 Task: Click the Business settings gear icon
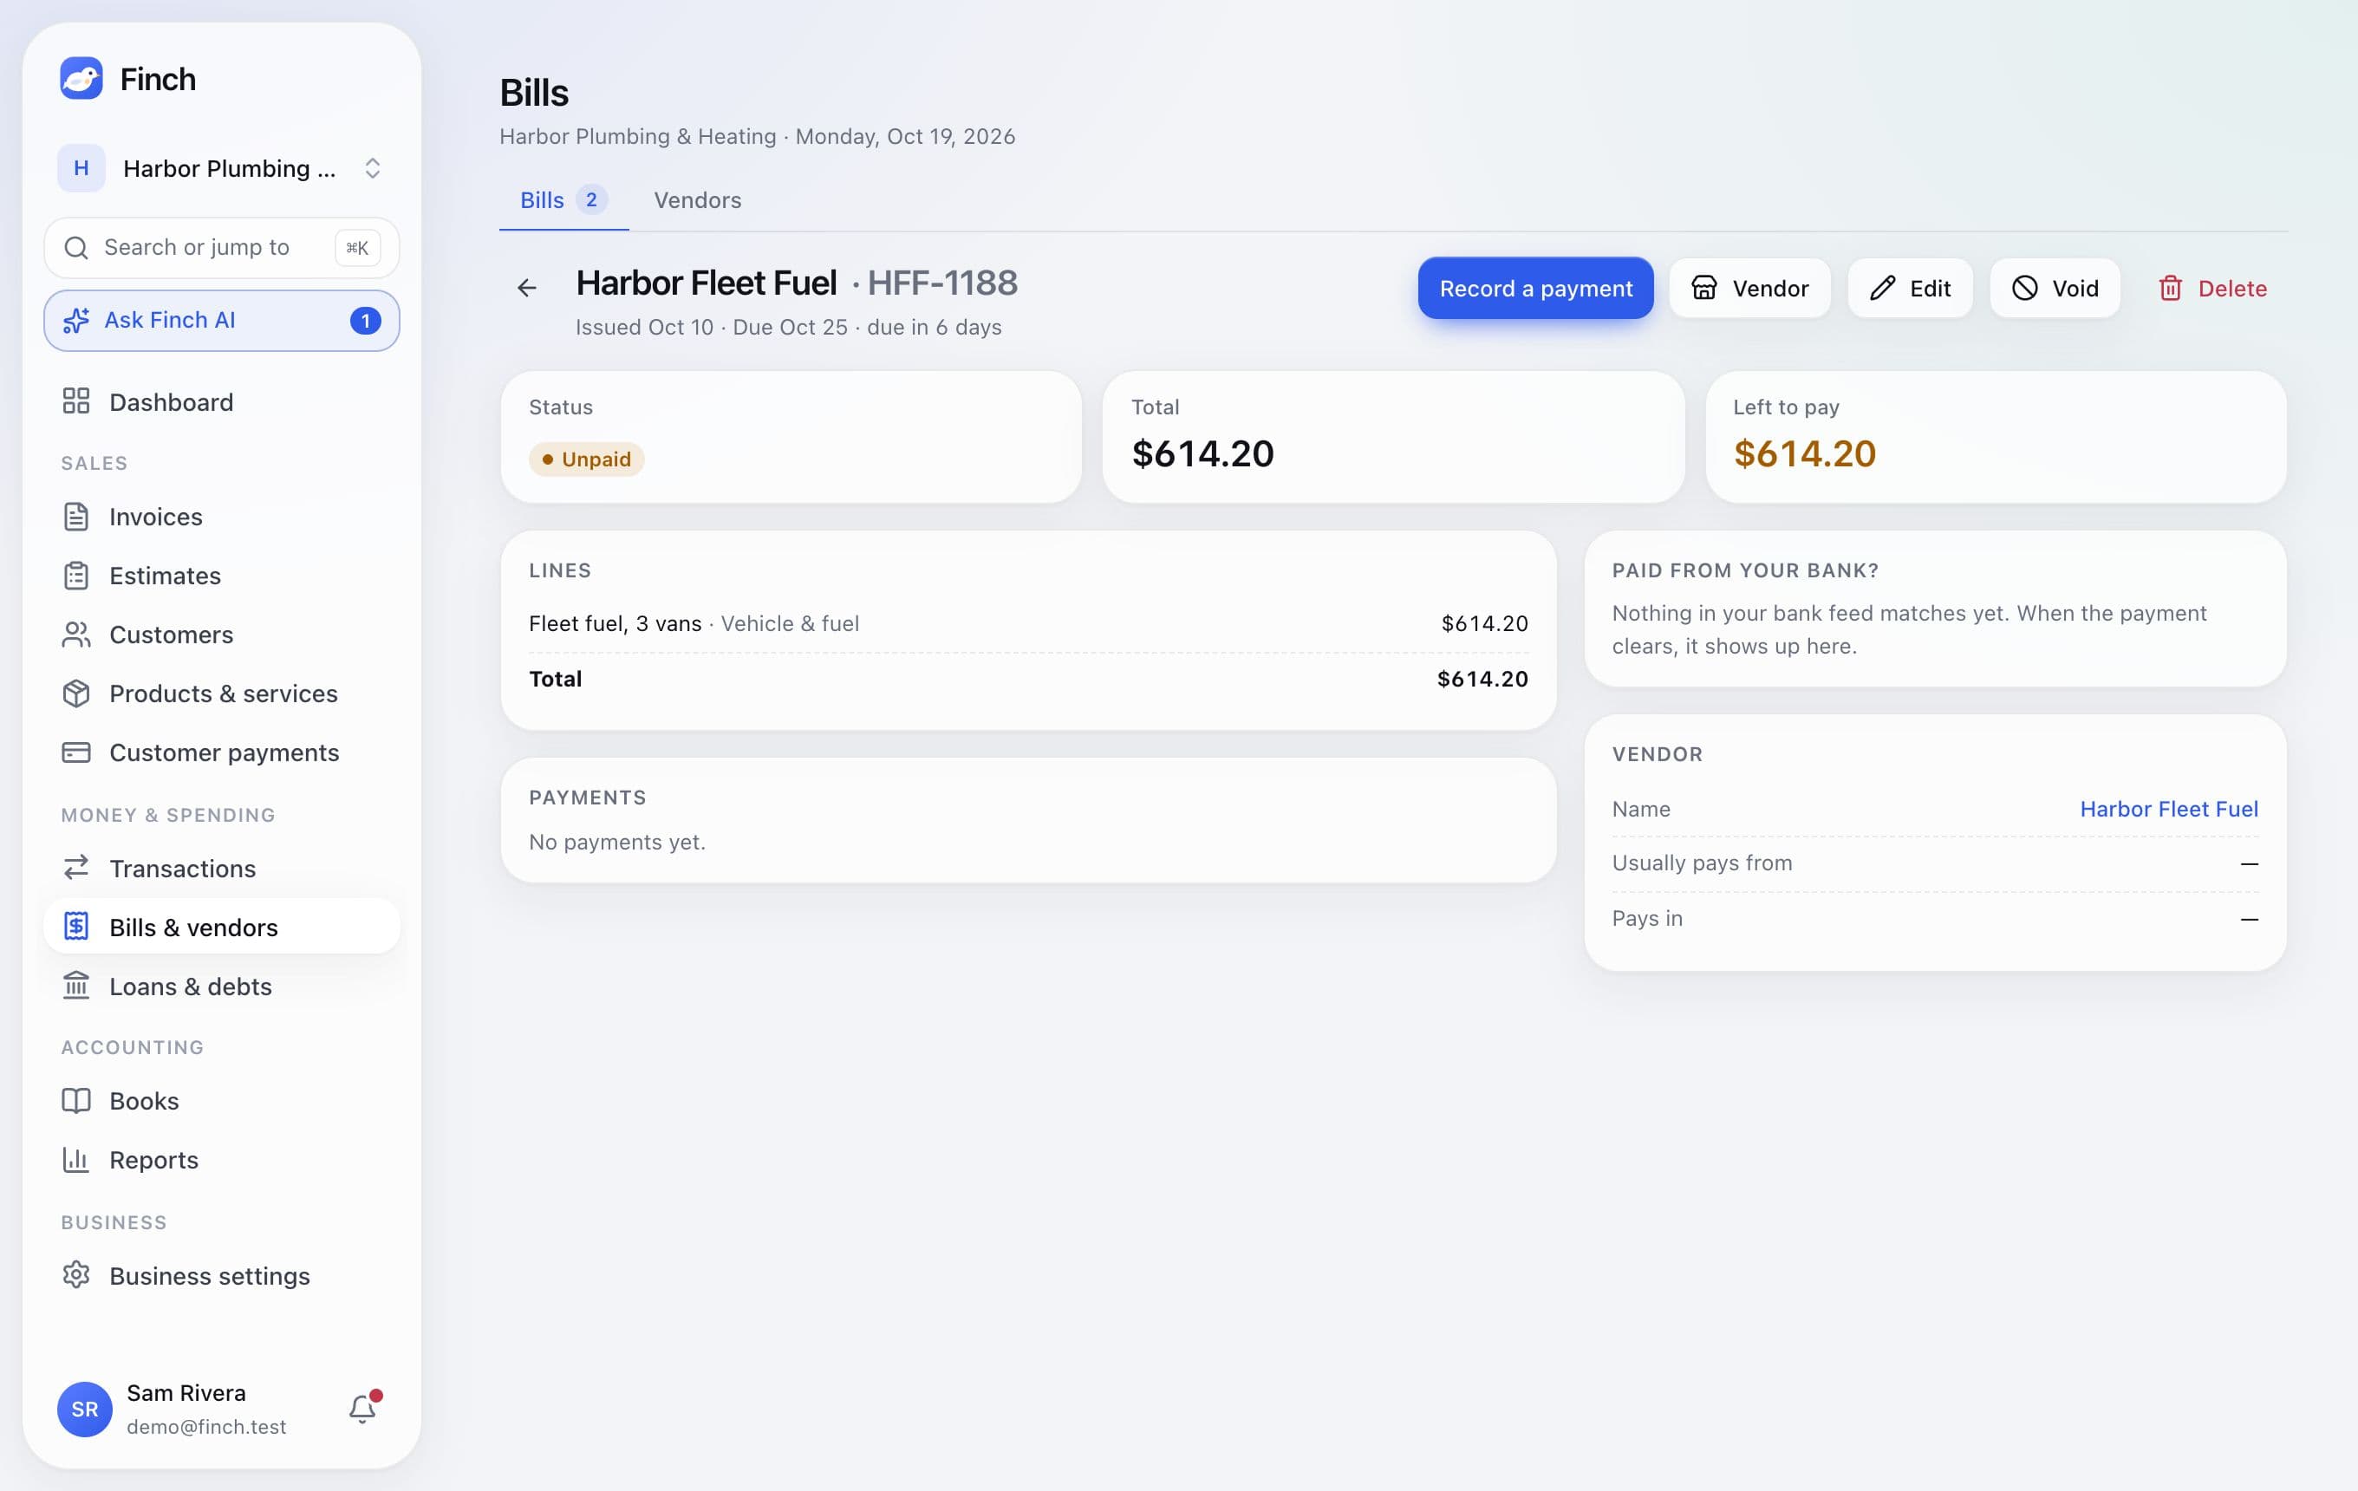coord(76,1274)
